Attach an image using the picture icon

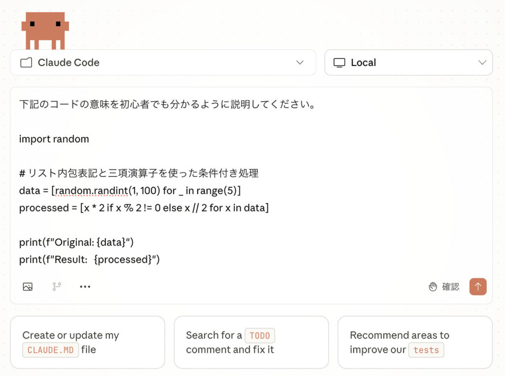[x=28, y=286]
